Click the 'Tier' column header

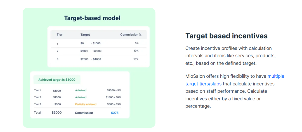coord(60,35)
